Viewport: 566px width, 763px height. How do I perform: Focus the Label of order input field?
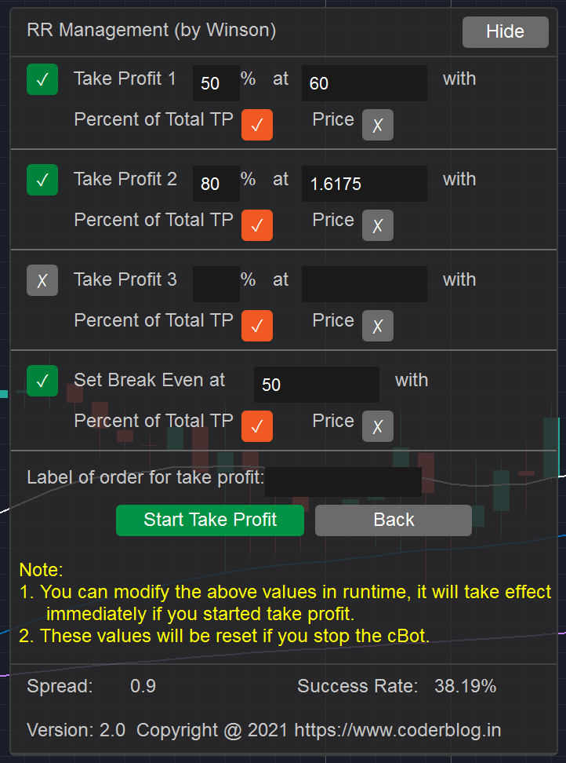click(x=343, y=482)
